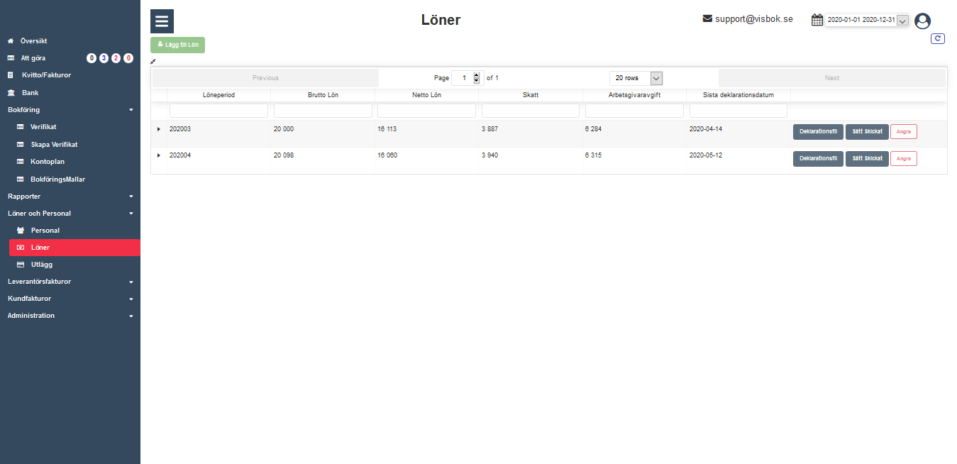Click the refresh icon under profile avatar
Screen dimensions: 957x464
(938, 39)
